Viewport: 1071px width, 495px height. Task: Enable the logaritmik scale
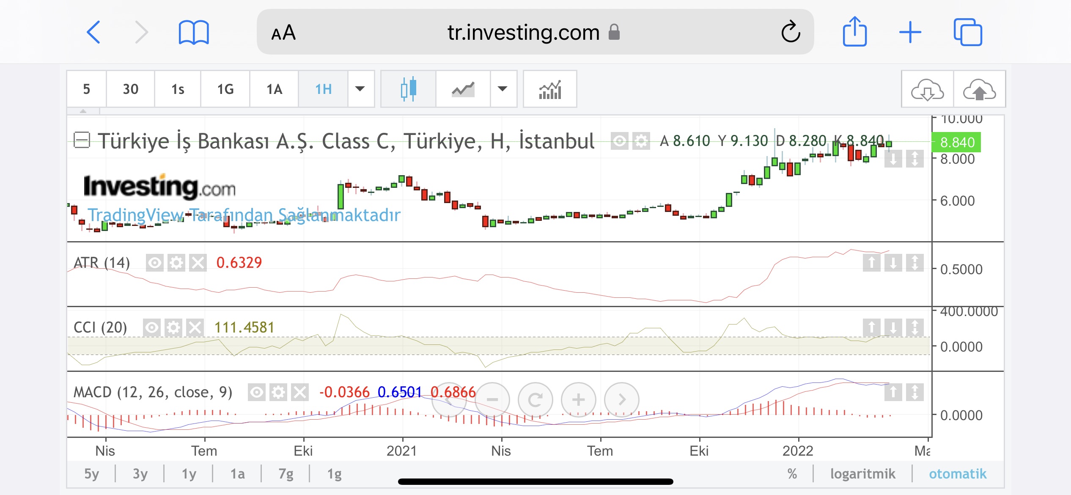pyautogui.click(x=863, y=473)
